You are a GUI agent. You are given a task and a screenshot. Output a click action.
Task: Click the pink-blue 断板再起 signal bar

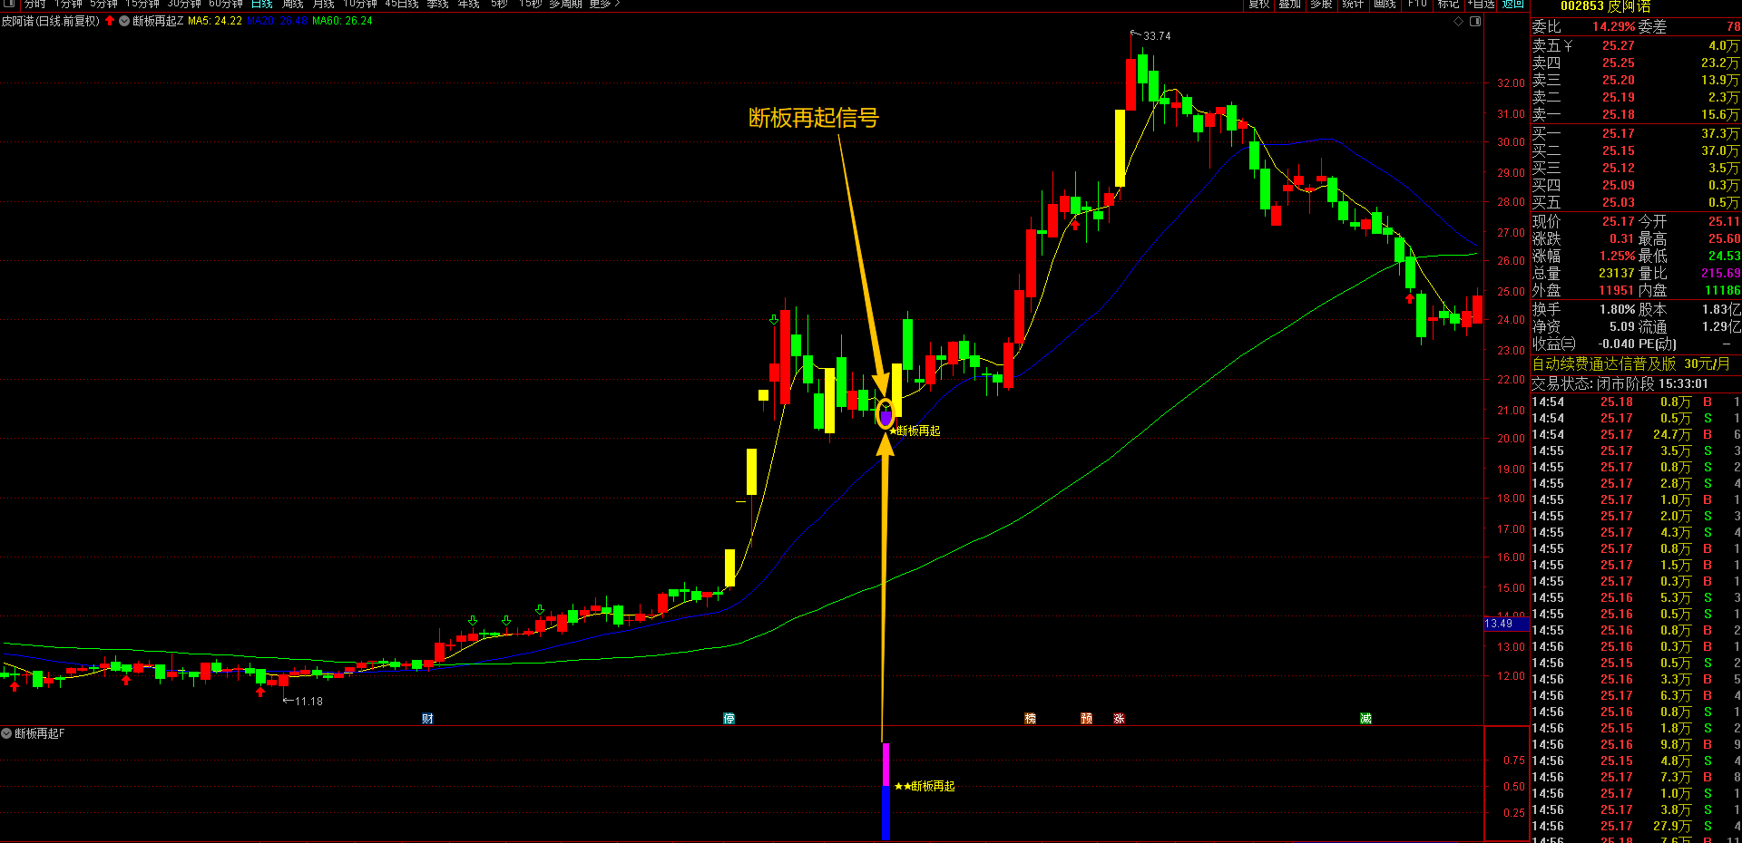coord(886,791)
